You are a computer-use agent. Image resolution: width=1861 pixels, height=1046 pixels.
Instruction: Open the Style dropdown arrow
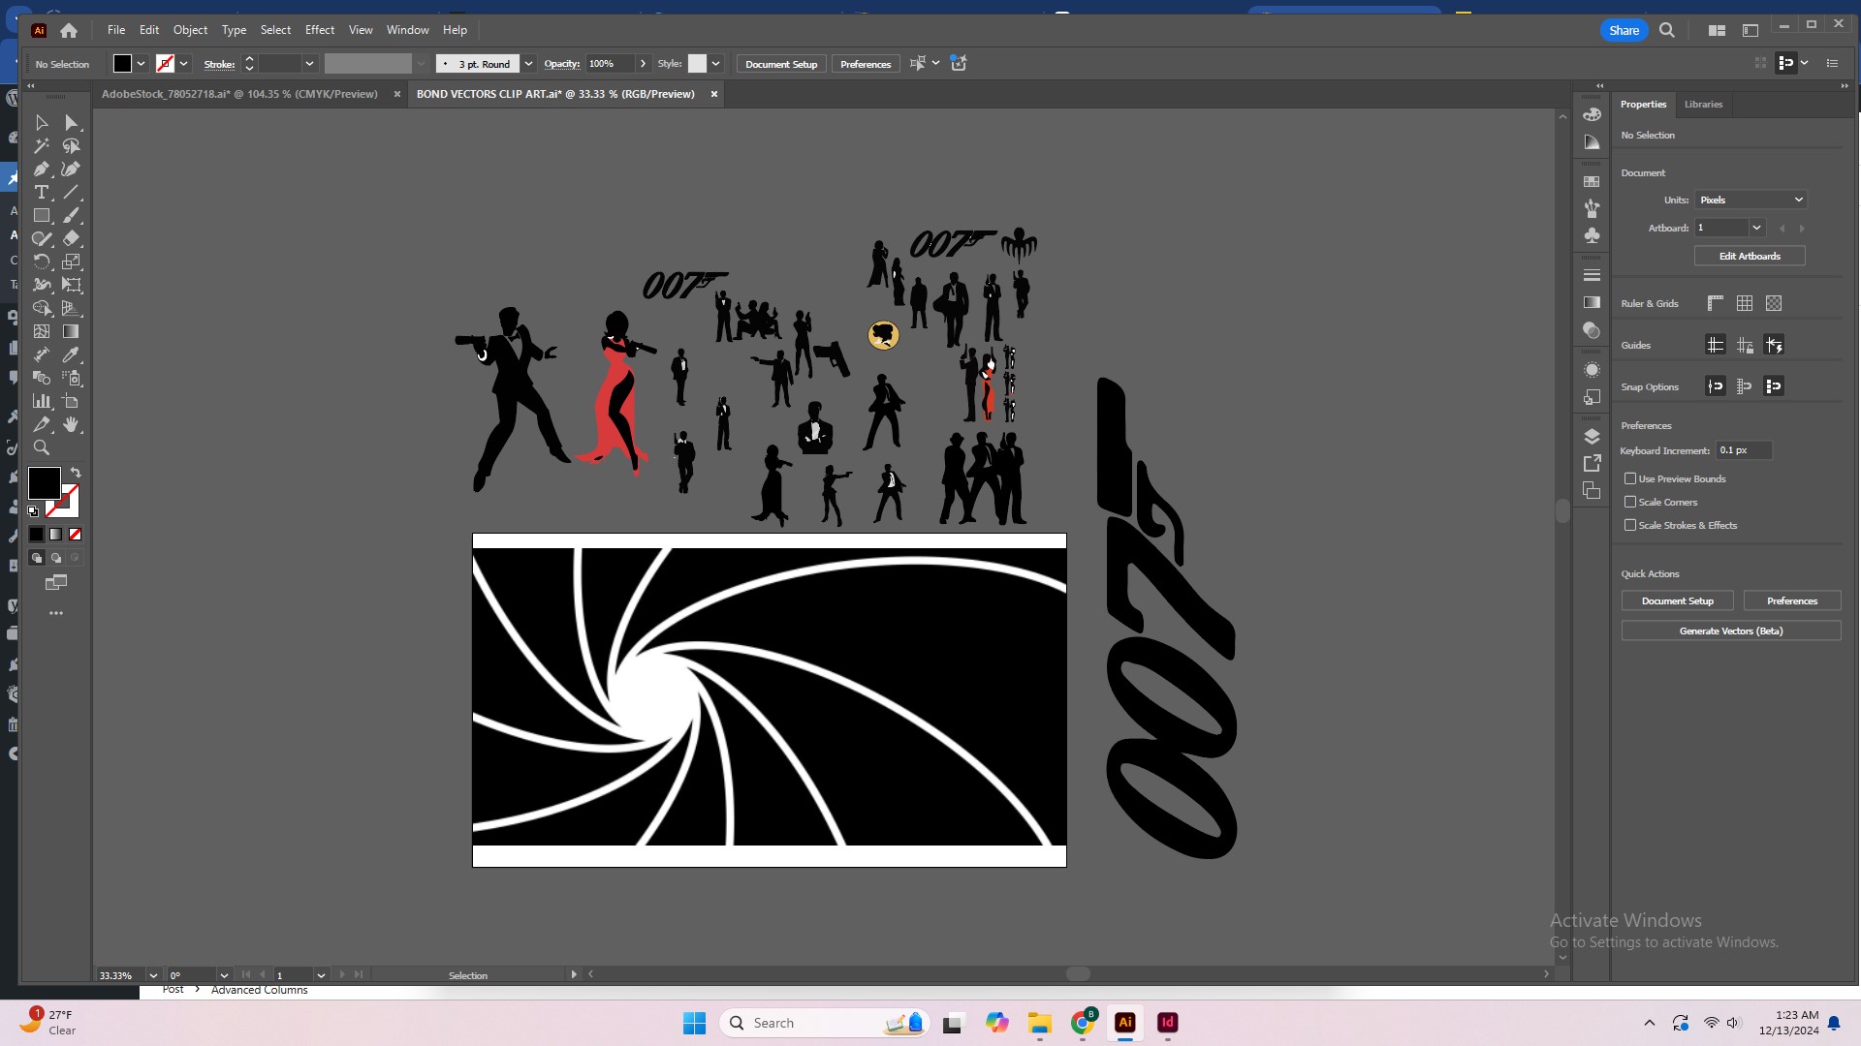tap(716, 64)
